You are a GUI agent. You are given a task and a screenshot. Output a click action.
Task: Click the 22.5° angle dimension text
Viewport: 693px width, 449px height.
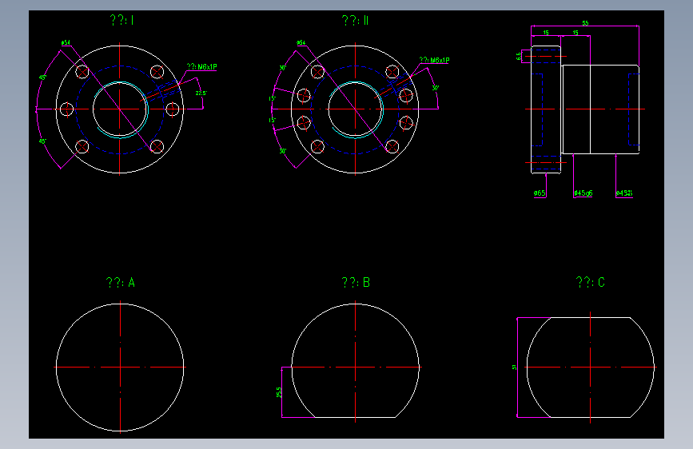click(x=201, y=93)
